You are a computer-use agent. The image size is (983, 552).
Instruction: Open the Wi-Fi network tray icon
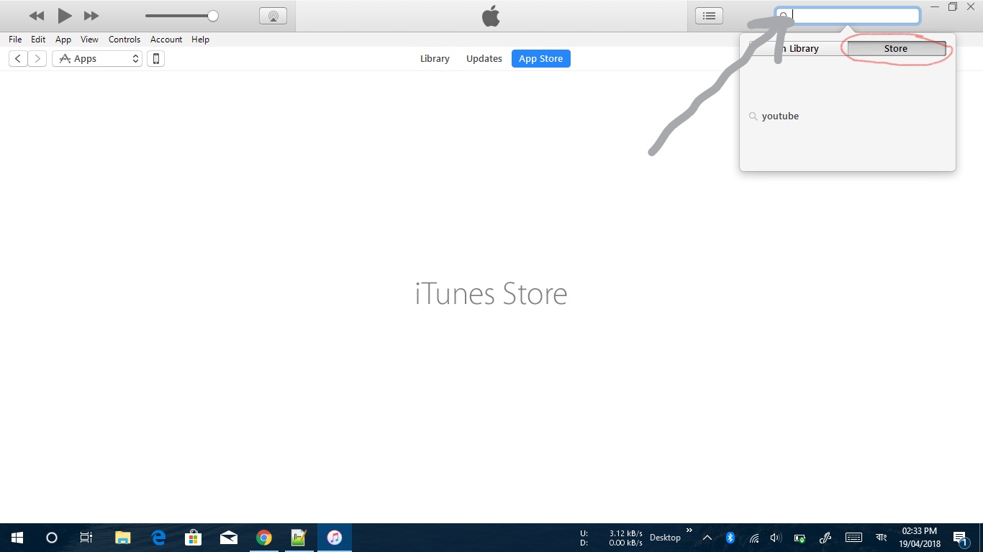753,538
